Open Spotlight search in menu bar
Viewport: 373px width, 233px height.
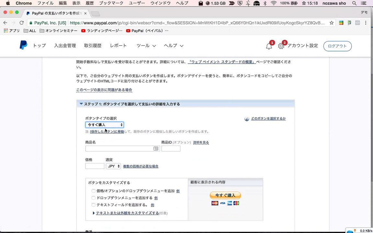(x=355, y=3)
